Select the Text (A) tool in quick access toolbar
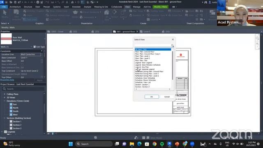This screenshot has width=263, height=148. [67, 2]
